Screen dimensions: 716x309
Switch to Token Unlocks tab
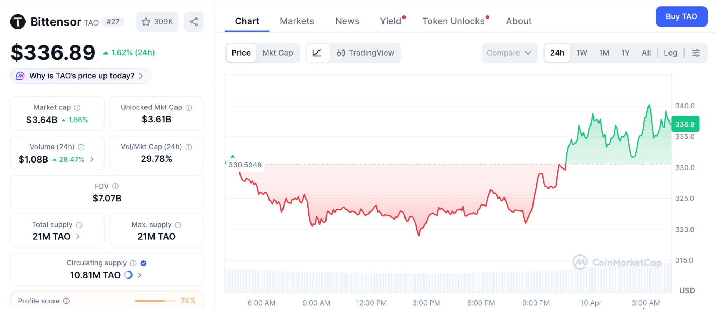pyautogui.click(x=453, y=21)
